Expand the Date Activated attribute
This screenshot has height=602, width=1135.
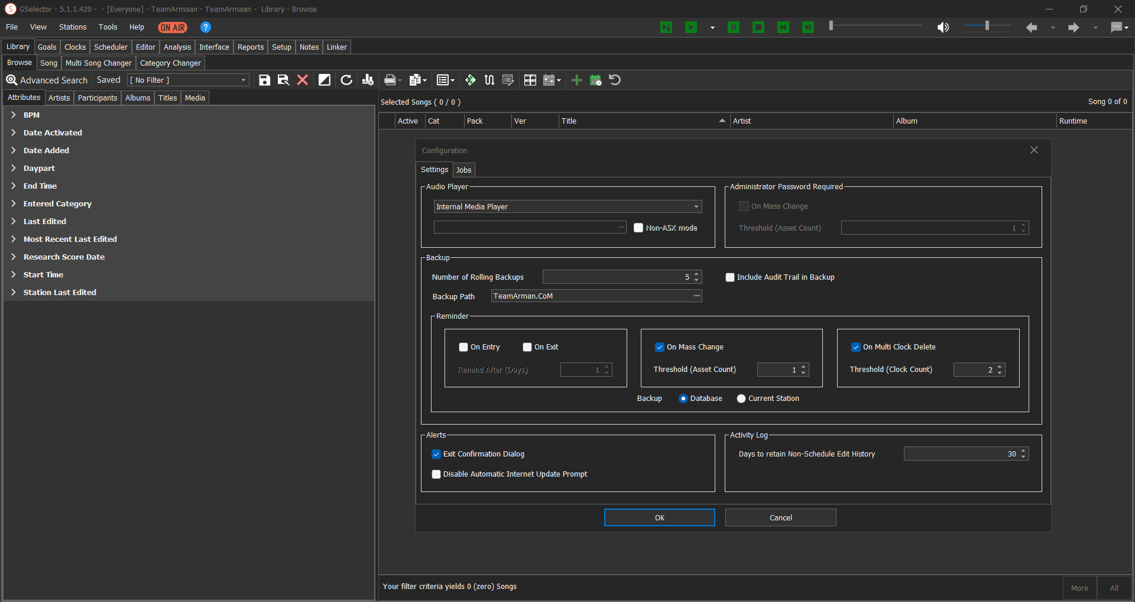coord(13,132)
